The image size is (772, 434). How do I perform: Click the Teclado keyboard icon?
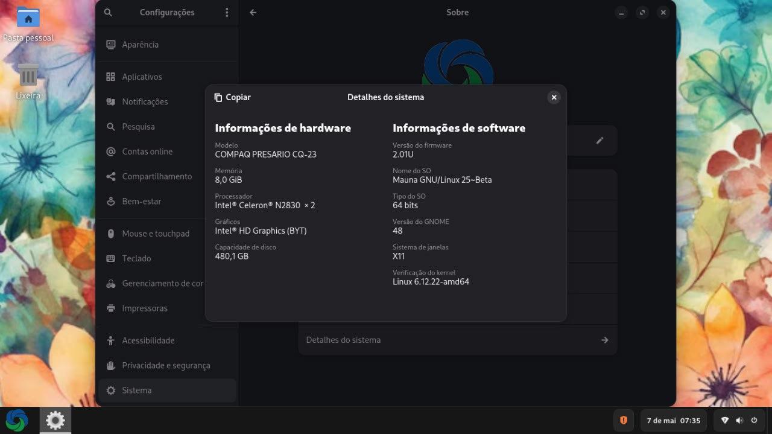pyautogui.click(x=110, y=258)
